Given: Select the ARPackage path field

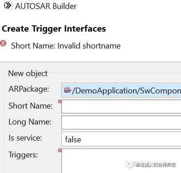Looking at the screenshot, I should pos(121,90).
